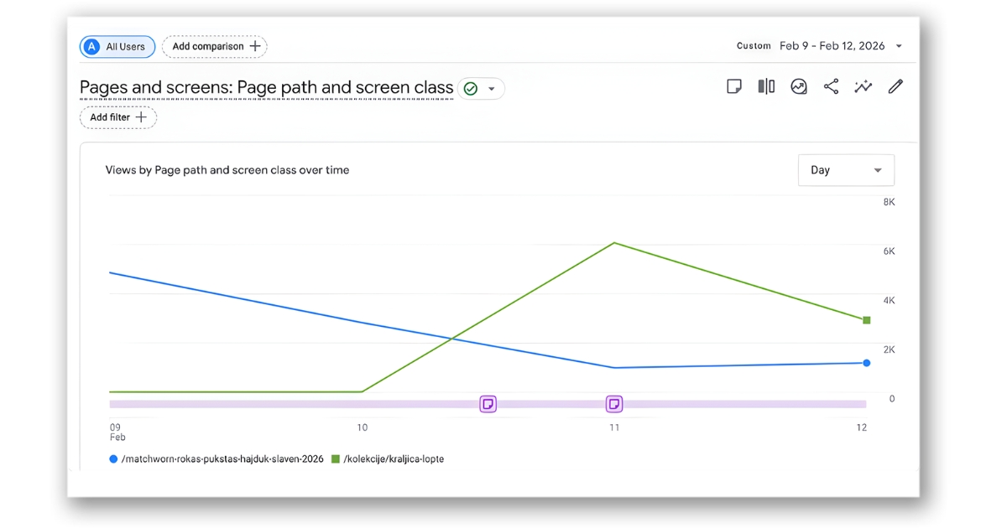Click the sparkline trend icon
Screen dimensions: 1007x528
pyautogui.click(x=863, y=86)
